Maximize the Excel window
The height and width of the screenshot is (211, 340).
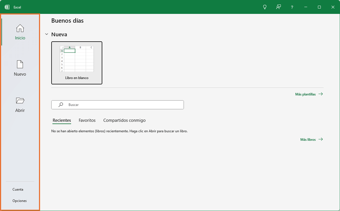coord(319,7)
